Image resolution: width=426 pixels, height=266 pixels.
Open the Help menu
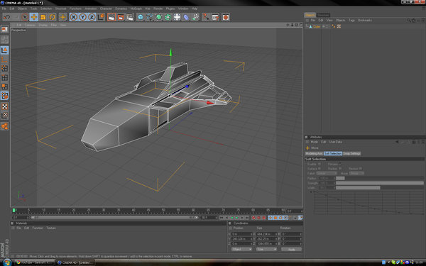pyautogui.click(x=195, y=9)
